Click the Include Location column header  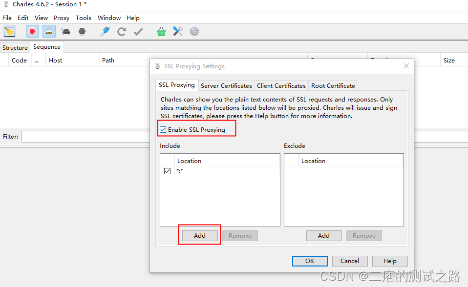pyautogui.click(x=227, y=161)
